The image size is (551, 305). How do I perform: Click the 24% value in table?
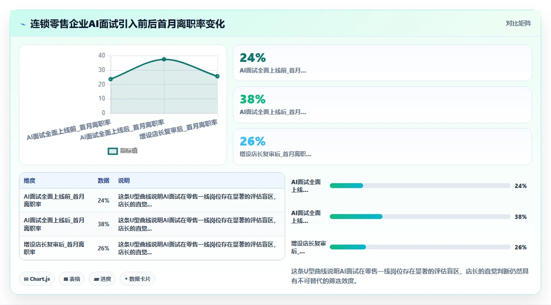103,201
